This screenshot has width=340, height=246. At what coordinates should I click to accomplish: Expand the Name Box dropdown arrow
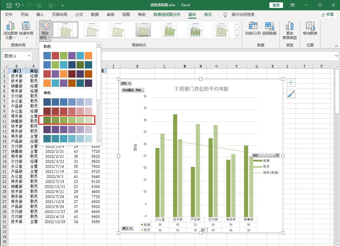[x=29, y=56]
